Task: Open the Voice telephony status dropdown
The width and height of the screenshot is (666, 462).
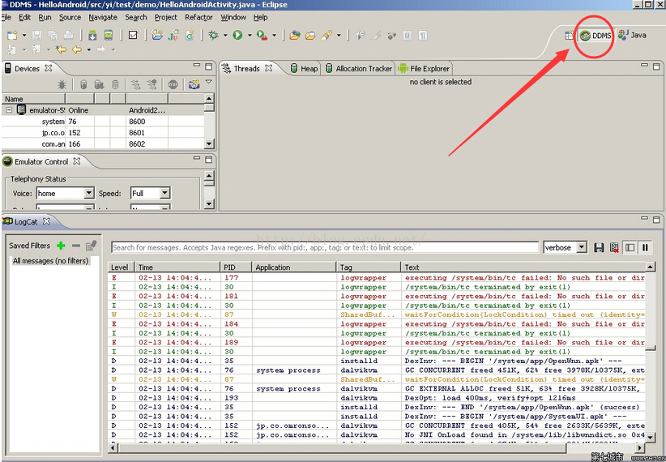Action: tap(88, 194)
